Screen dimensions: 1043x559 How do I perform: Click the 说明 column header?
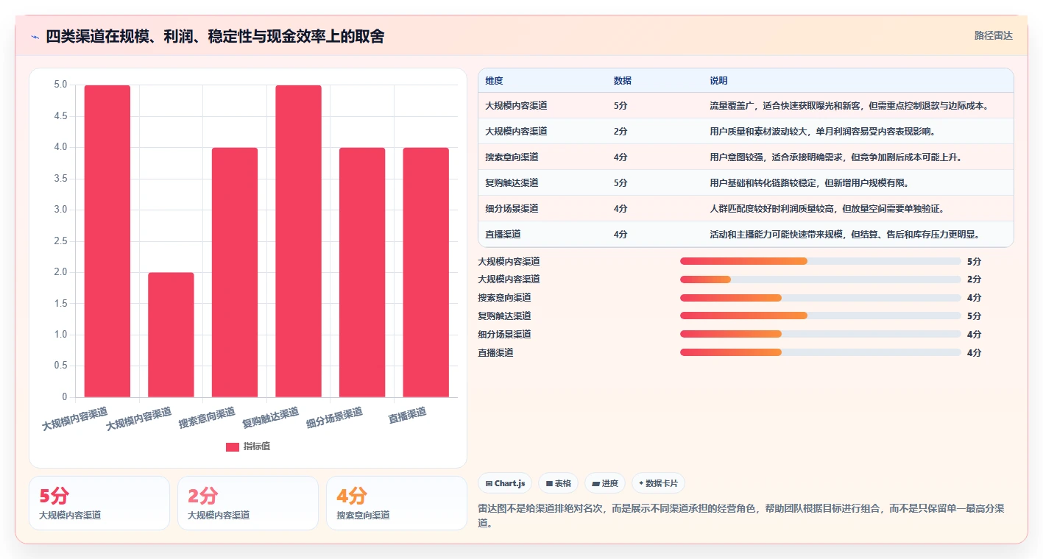click(x=718, y=81)
